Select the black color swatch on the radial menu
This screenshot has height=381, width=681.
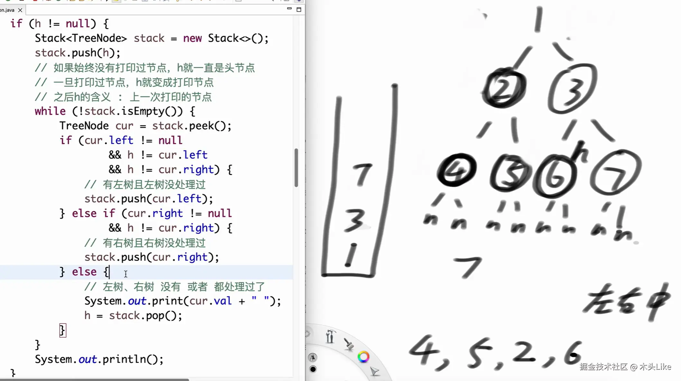313,370
